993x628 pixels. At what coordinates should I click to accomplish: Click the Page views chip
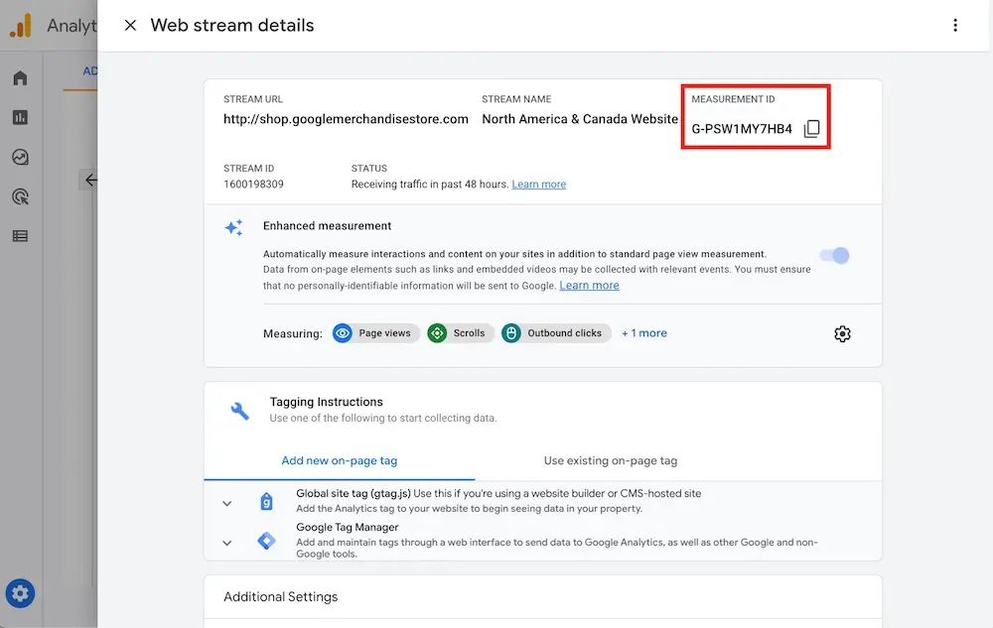[376, 333]
